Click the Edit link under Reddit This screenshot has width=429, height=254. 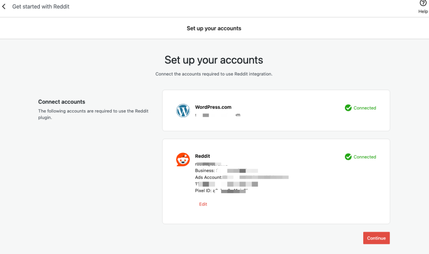pyautogui.click(x=203, y=204)
